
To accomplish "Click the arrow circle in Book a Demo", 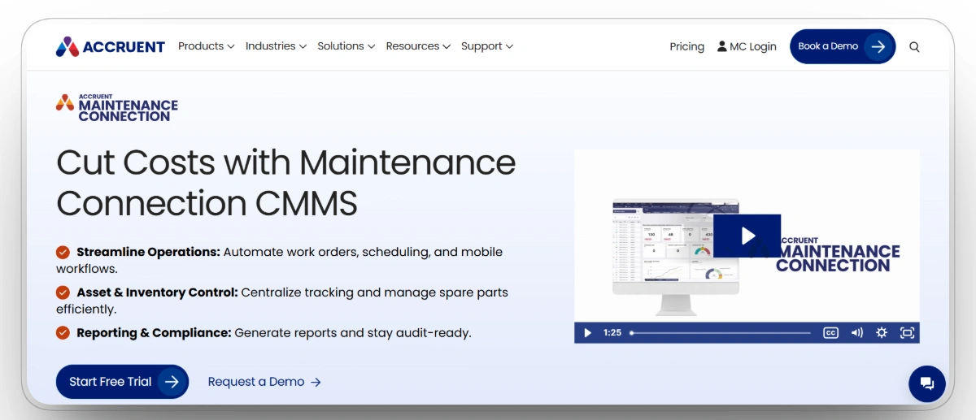I will (878, 46).
